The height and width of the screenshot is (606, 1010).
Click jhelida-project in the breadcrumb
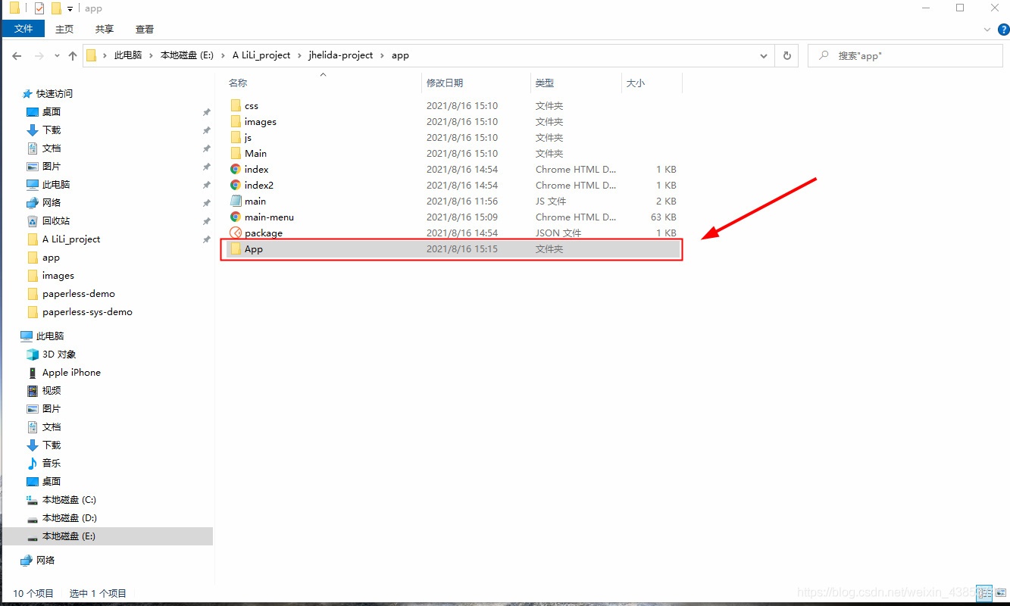coord(341,55)
